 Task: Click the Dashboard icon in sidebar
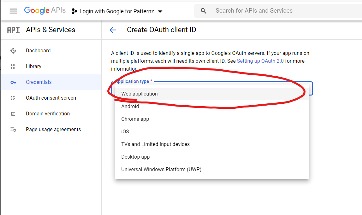click(13, 51)
